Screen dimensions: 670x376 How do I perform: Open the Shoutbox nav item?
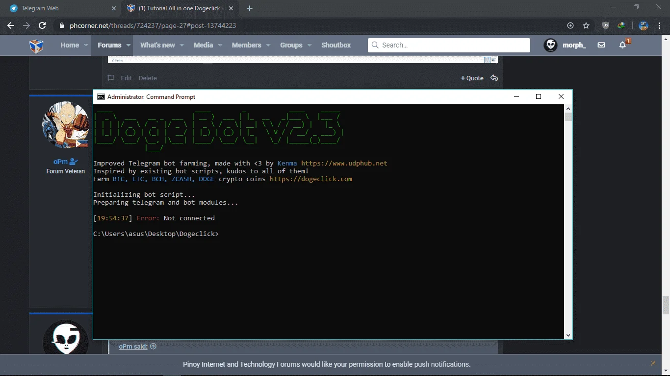[x=336, y=45]
